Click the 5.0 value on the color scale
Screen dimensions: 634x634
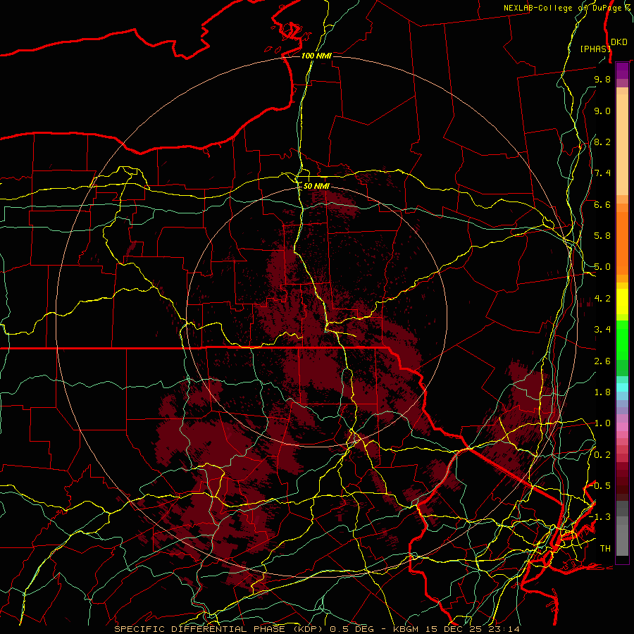click(602, 267)
